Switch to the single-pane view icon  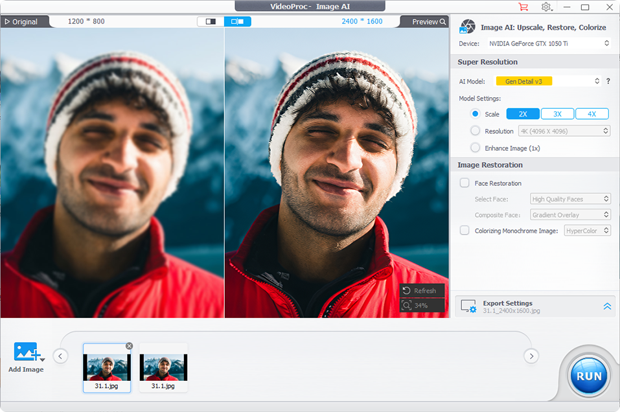pyautogui.click(x=211, y=21)
